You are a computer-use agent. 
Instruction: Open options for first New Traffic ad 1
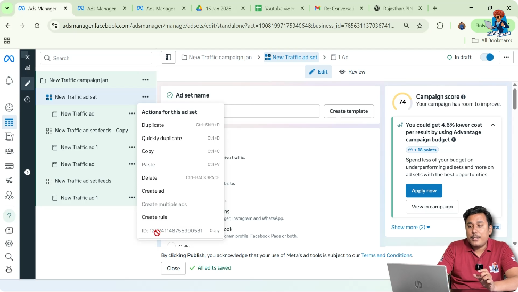coord(132,147)
